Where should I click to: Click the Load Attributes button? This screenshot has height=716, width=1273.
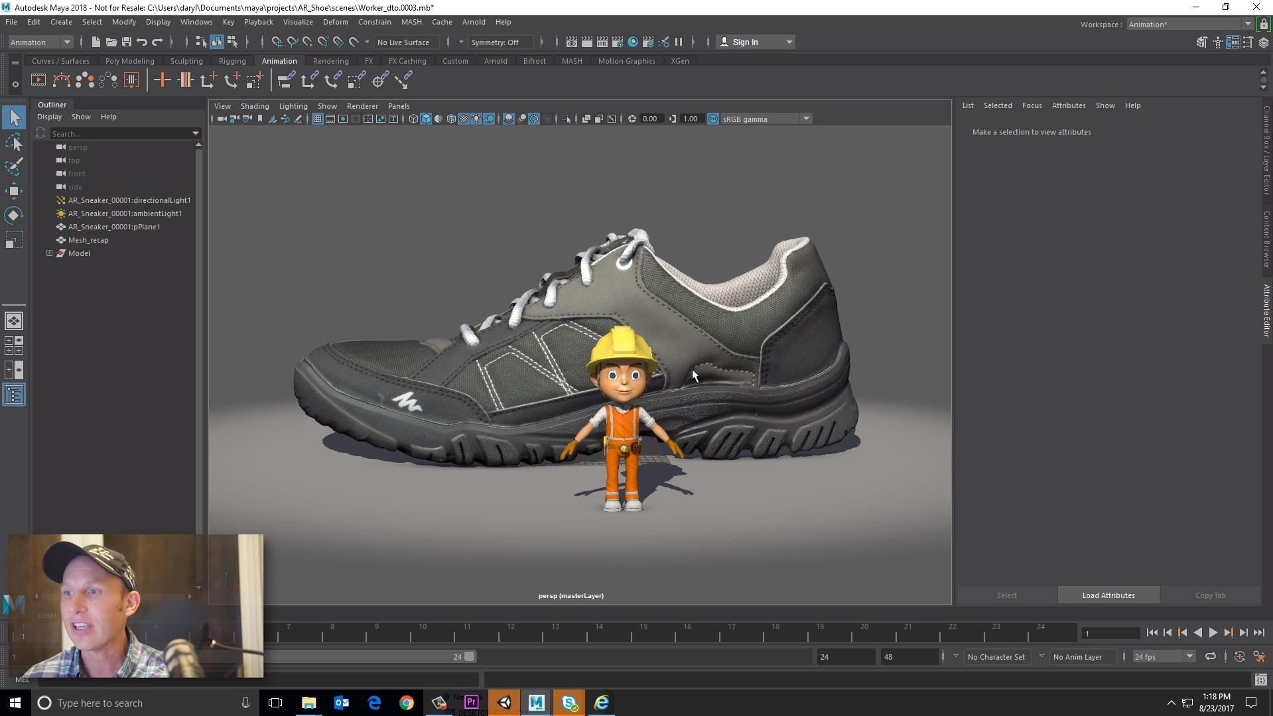click(1108, 595)
